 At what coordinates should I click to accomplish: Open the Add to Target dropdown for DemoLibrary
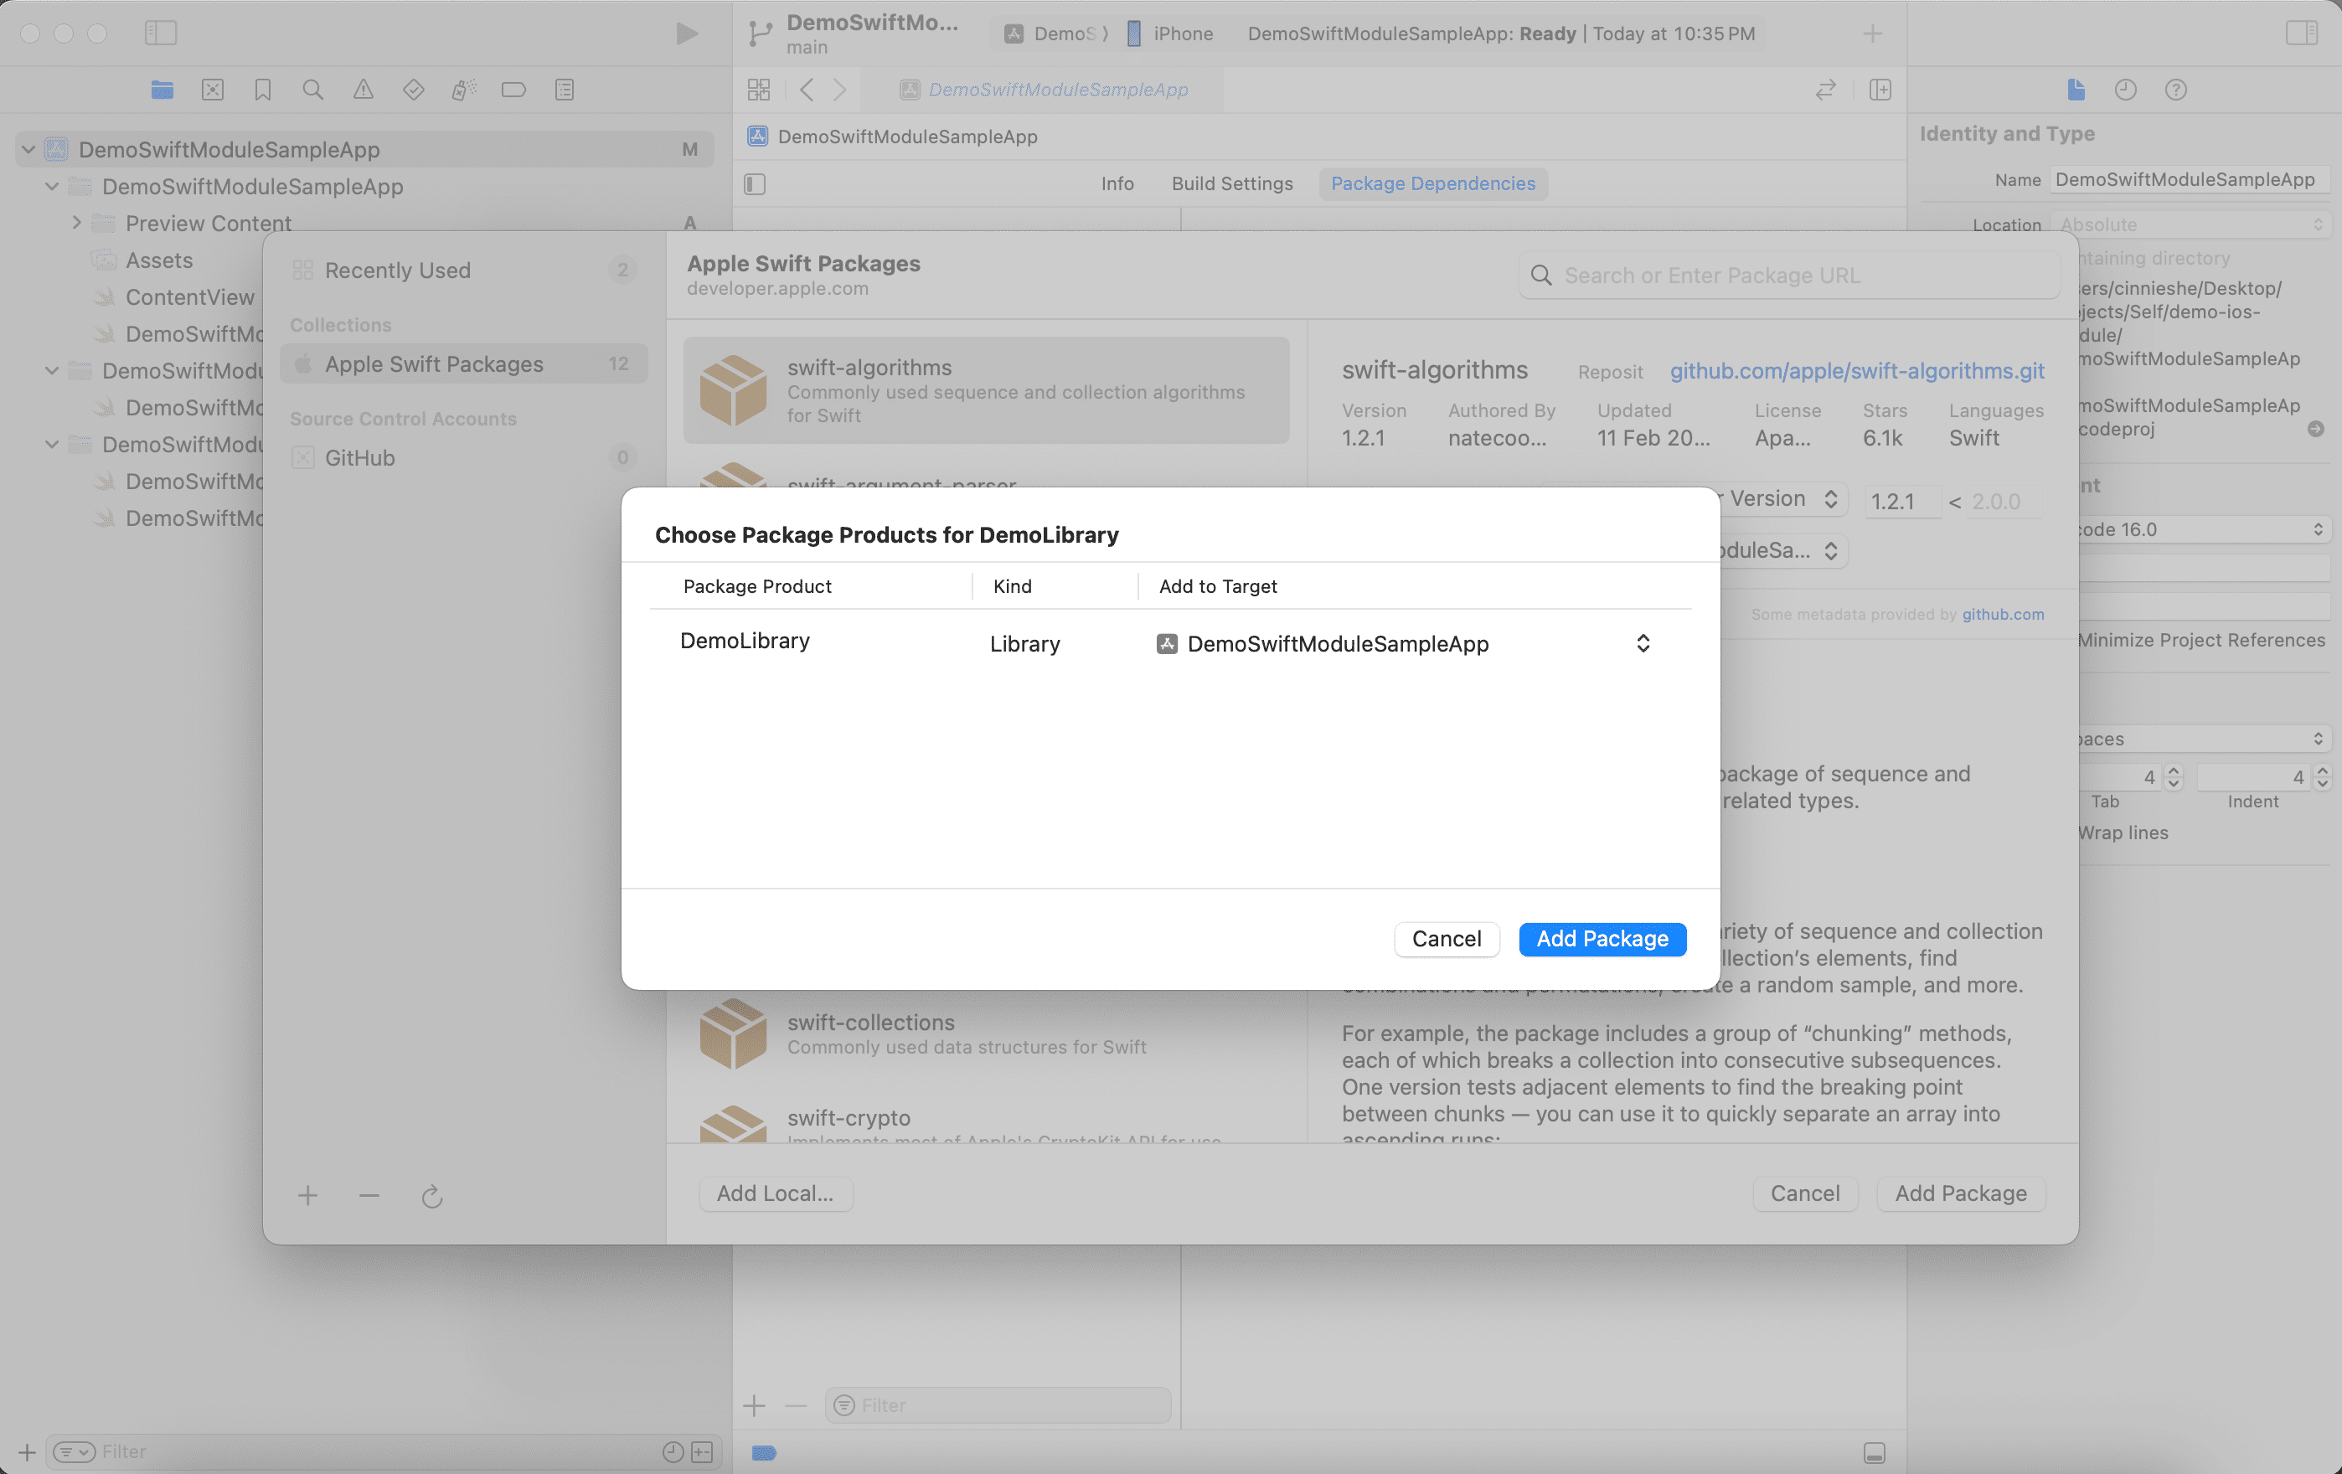[x=1642, y=642]
